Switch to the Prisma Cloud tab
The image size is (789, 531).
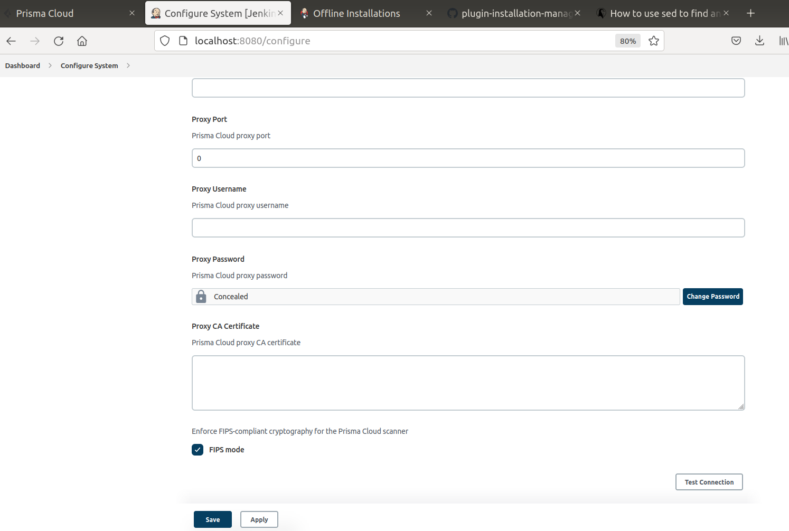click(x=70, y=13)
